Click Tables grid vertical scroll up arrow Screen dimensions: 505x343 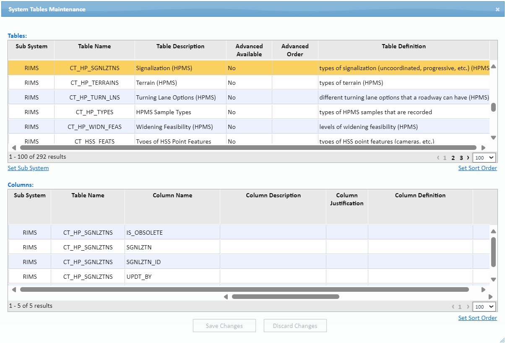(494, 66)
